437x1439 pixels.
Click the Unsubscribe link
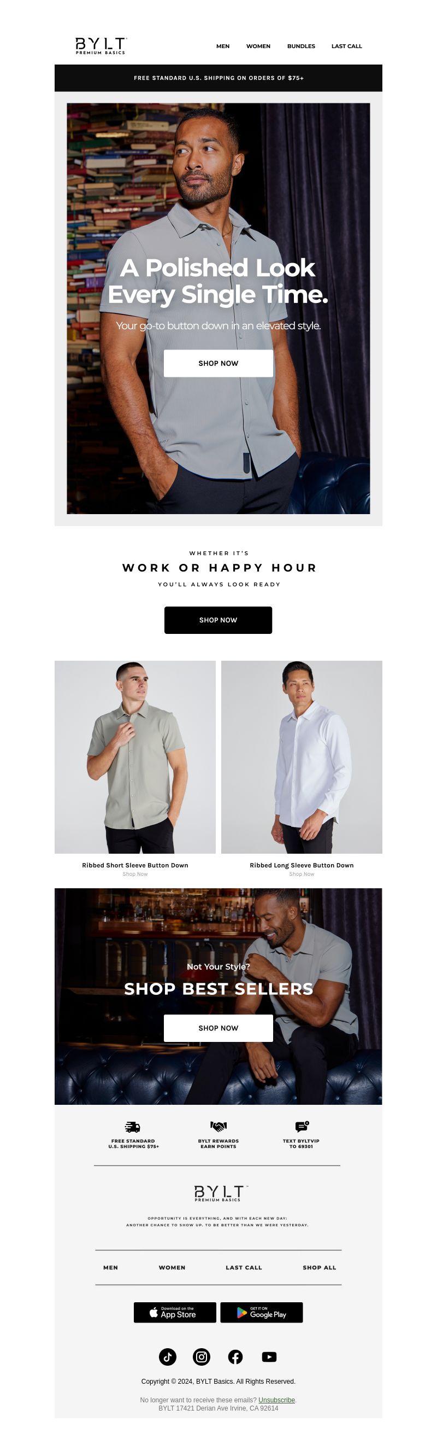point(276,1400)
